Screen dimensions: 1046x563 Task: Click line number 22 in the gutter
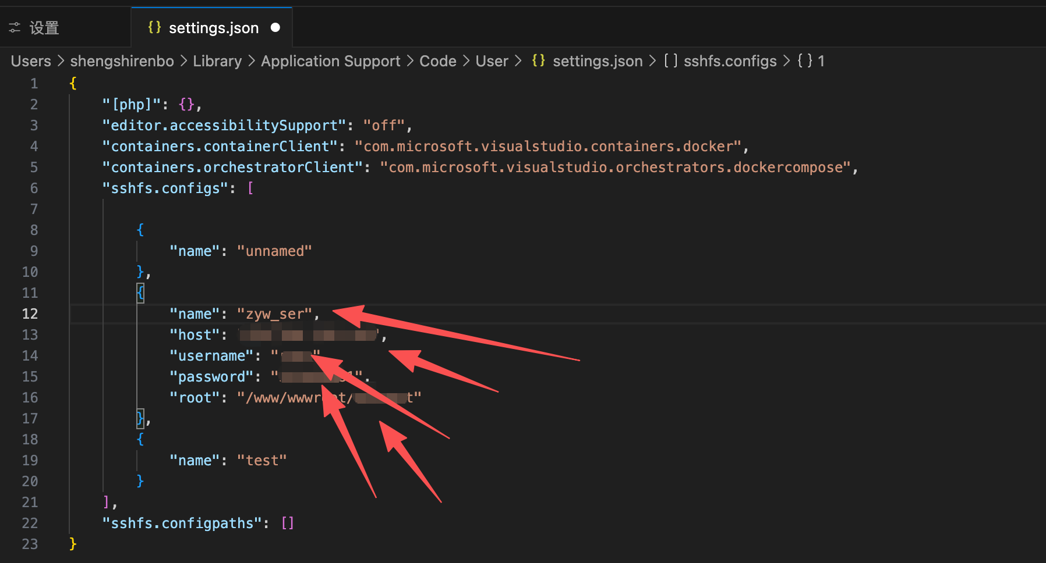coord(30,523)
